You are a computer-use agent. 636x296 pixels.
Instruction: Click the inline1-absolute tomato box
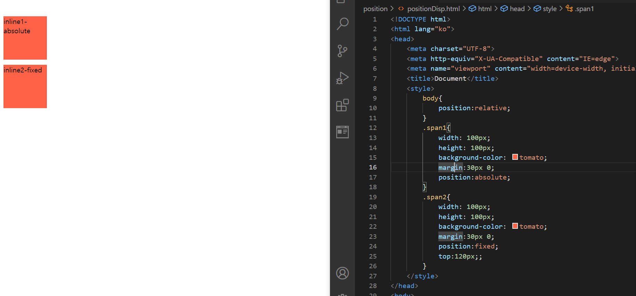point(25,38)
